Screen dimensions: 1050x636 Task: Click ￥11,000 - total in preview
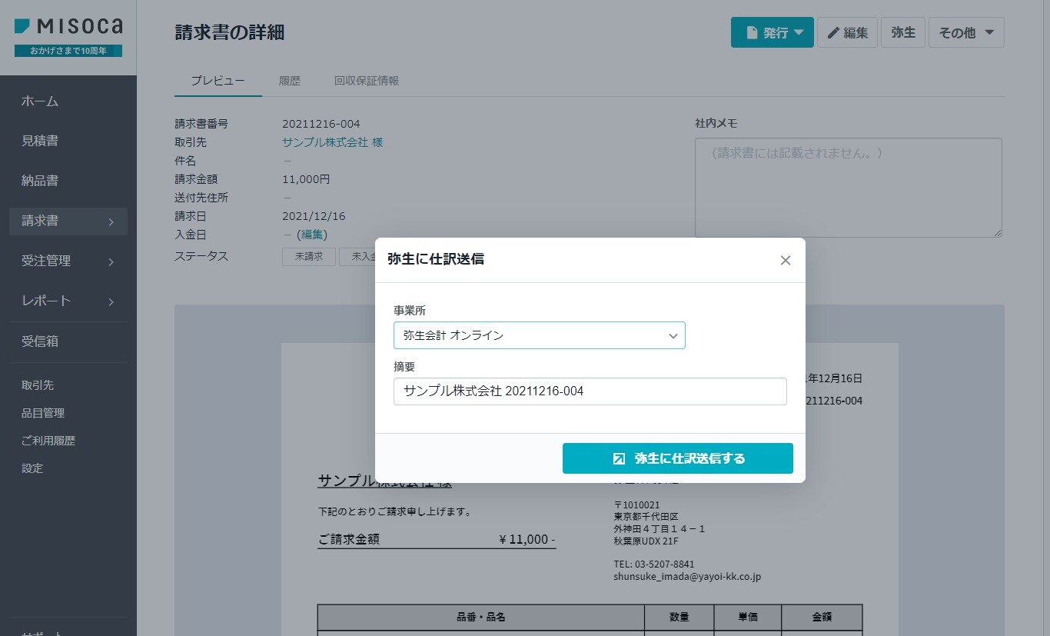(527, 539)
